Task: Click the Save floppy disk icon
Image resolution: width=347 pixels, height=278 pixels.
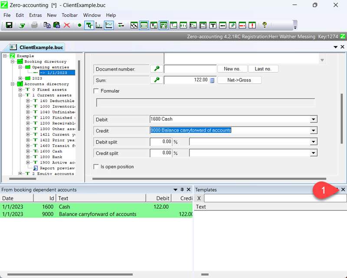Action: coord(9,25)
